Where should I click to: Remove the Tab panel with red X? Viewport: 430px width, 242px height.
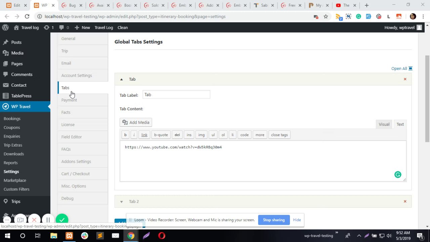(405, 79)
